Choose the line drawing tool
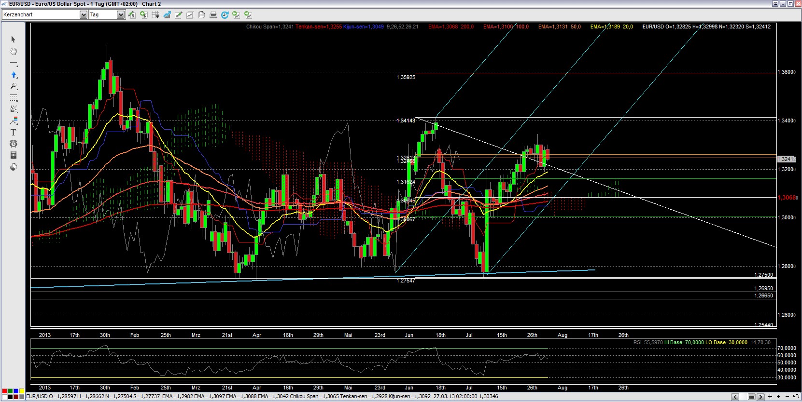Image resolution: width=802 pixels, height=402 pixels. click(x=14, y=63)
